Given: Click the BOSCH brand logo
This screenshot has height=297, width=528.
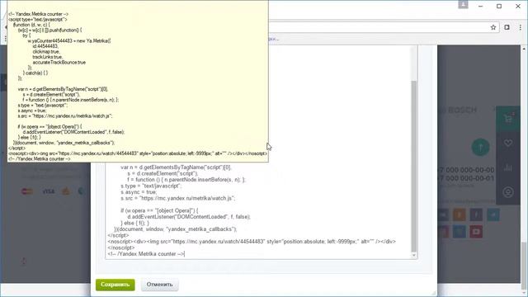Looking at the screenshot, I should point(461,110).
